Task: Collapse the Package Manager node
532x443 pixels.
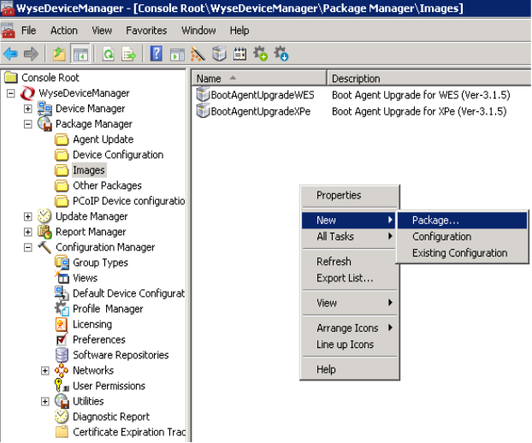Action: point(28,124)
